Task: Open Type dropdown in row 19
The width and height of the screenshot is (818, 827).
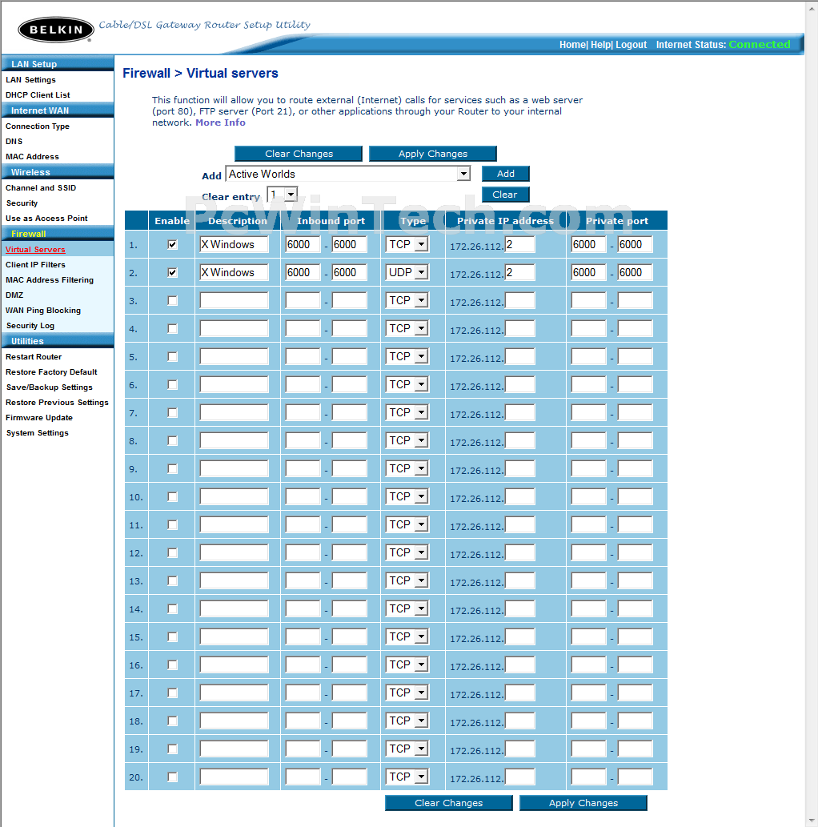Action: pyautogui.click(x=407, y=749)
